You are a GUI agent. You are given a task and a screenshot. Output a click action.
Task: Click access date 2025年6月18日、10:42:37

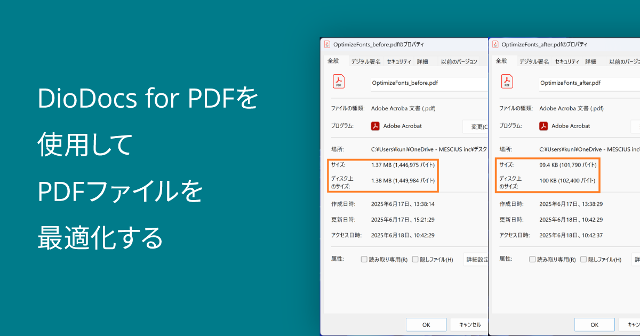(x=571, y=235)
